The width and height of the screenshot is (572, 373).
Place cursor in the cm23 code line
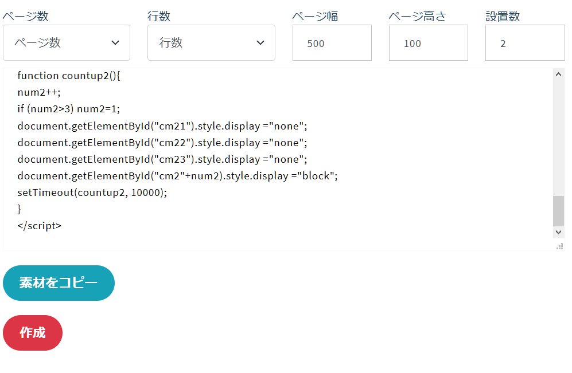(162, 159)
